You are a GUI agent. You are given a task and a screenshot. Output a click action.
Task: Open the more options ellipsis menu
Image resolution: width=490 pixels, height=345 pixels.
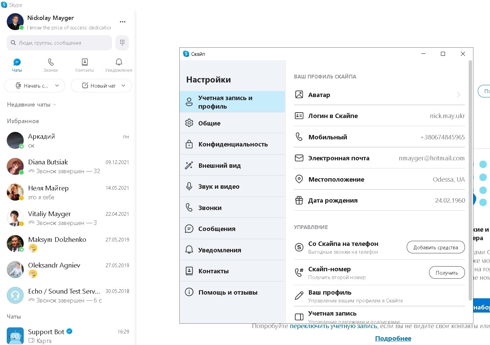pyautogui.click(x=122, y=22)
